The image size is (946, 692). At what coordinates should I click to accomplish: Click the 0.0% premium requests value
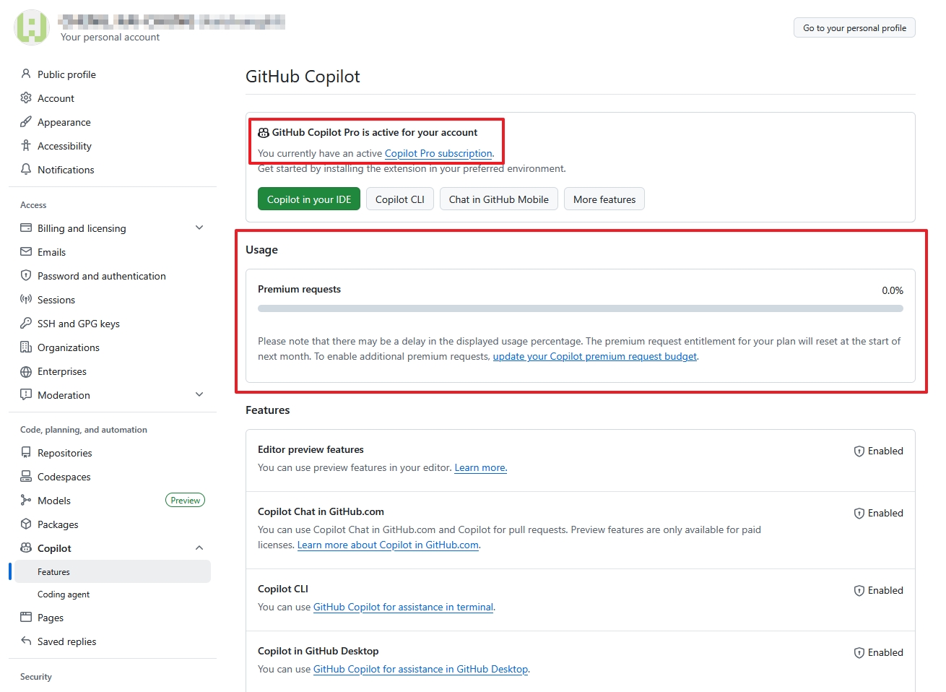click(x=893, y=290)
